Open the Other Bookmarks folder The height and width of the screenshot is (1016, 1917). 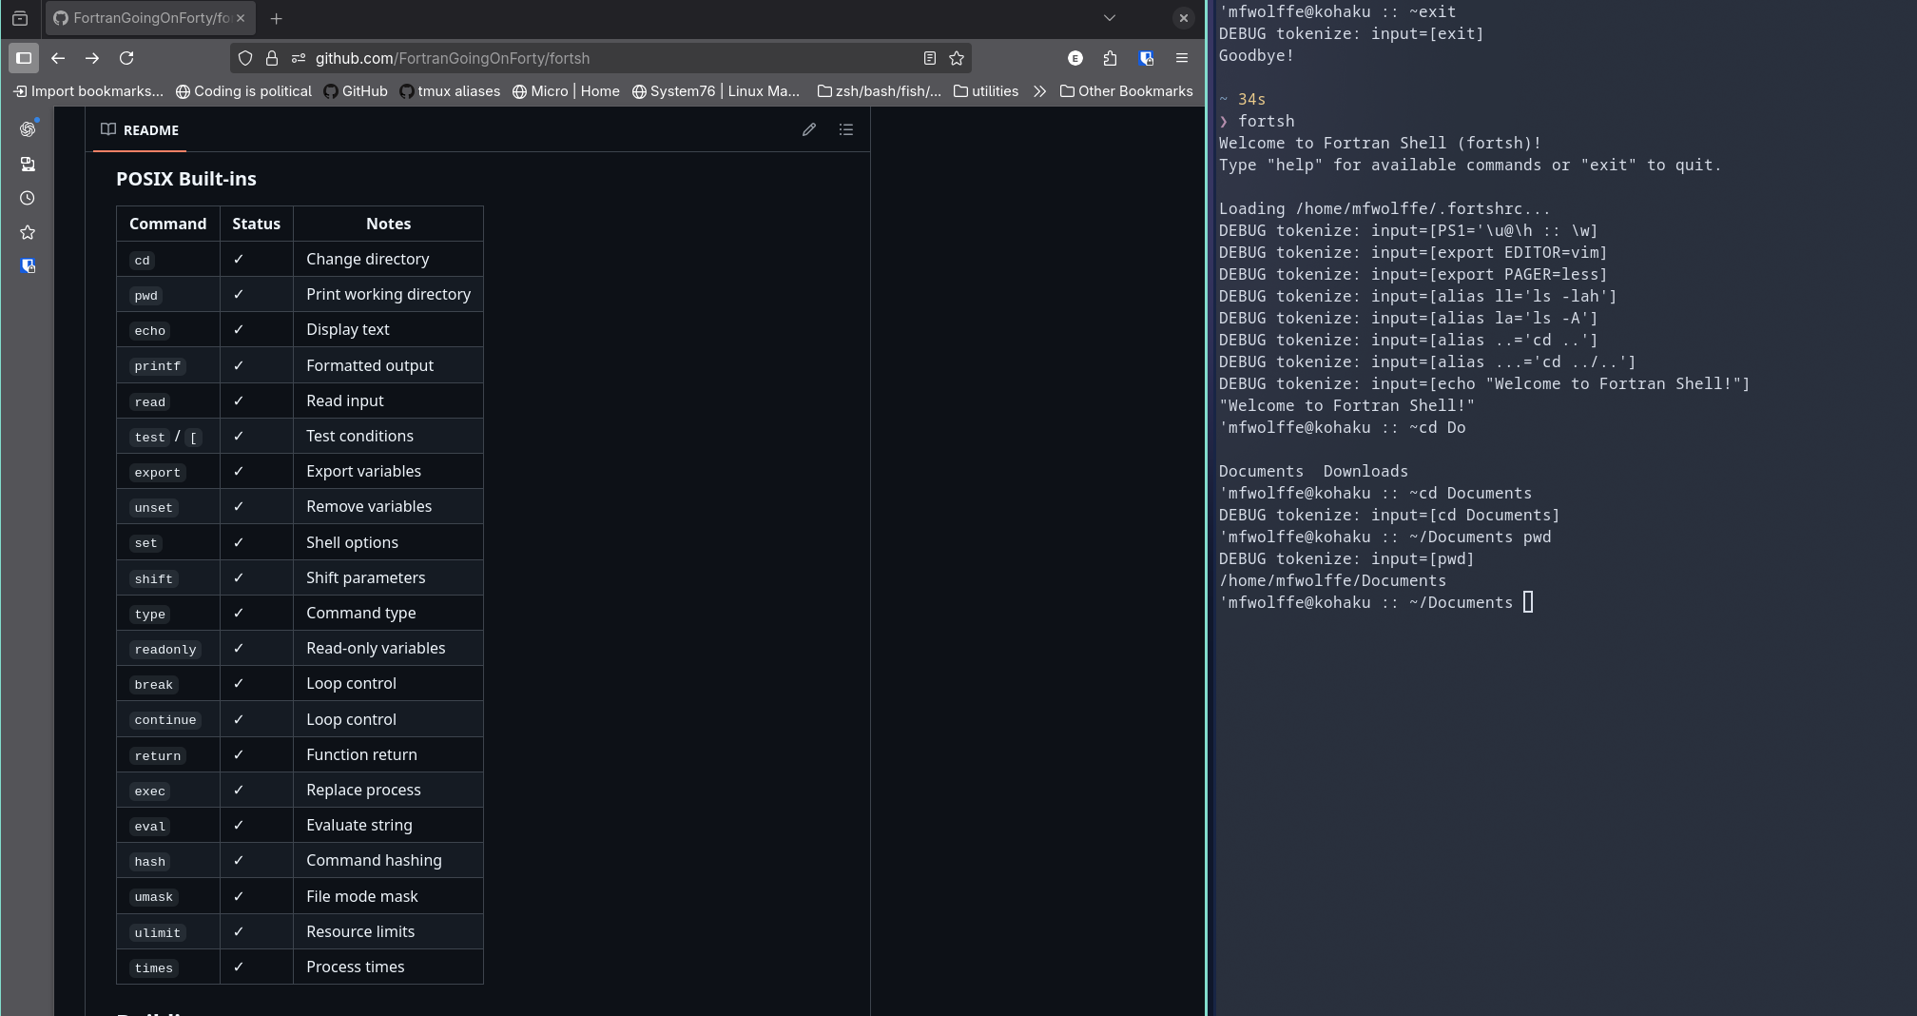[1126, 91]
